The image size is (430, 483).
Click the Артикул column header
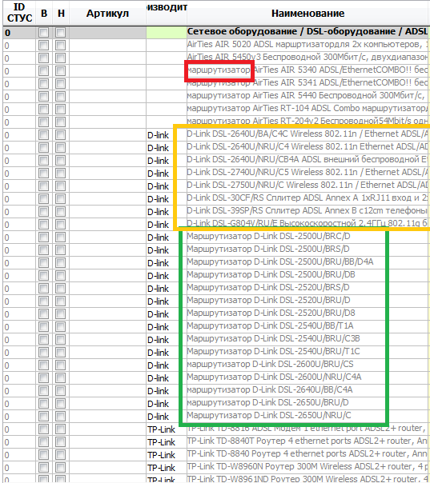coord(107,14)
